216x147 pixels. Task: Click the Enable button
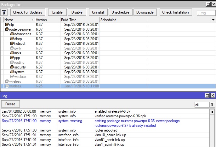(57, 12)
